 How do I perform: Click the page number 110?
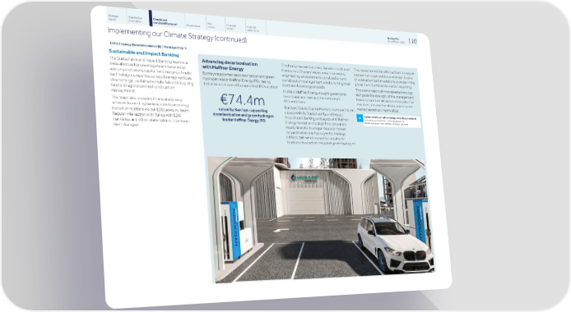[x=412, y=41]
